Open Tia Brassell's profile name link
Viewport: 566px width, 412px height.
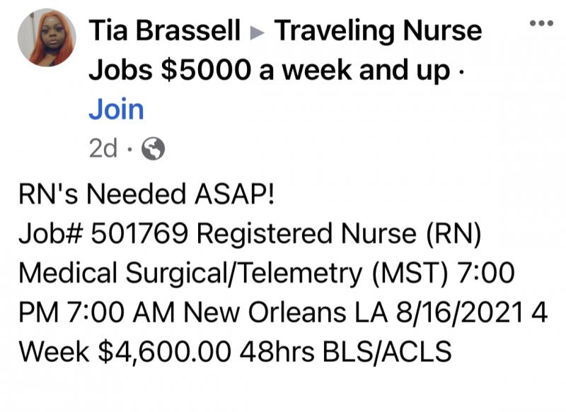coord(164,30)
